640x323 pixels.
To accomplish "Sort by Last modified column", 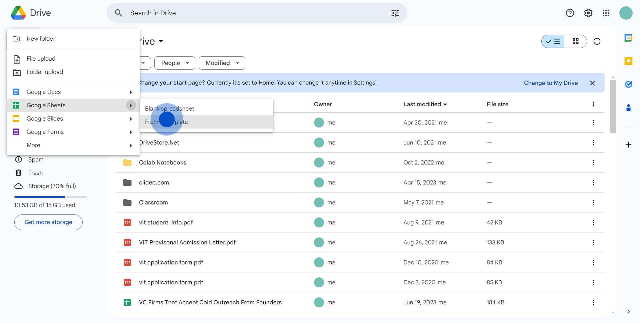I will [x=425, y=104].
